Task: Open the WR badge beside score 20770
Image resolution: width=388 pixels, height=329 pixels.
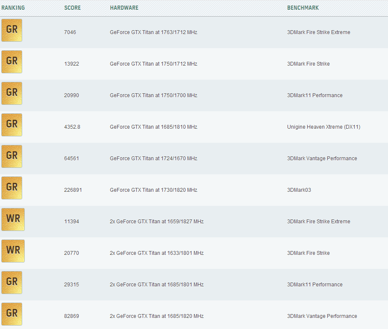Action: [x=13, y=251]
